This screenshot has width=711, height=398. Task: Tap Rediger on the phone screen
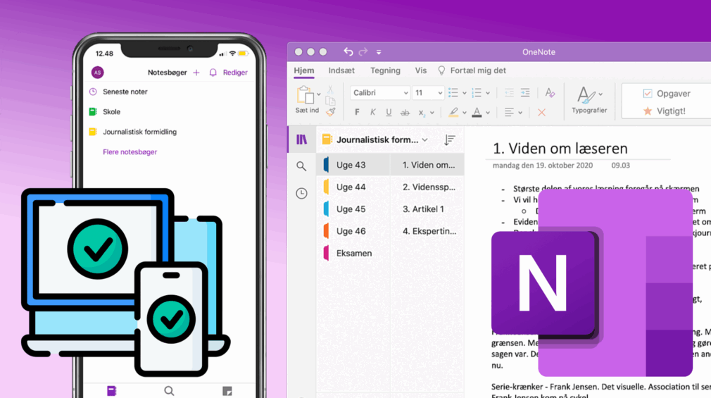[235, 73]
